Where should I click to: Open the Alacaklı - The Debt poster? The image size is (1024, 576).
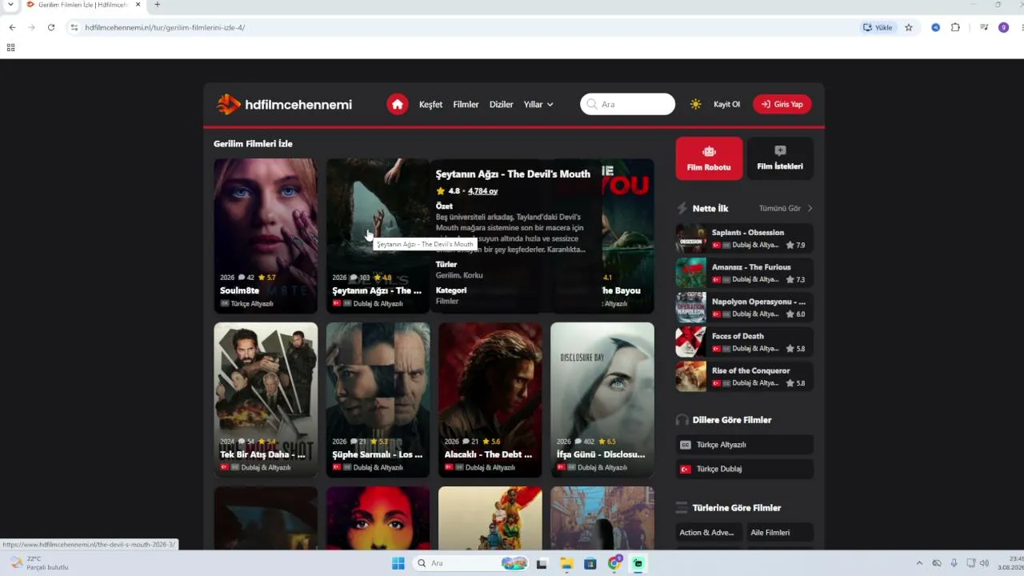coord(490,399)
